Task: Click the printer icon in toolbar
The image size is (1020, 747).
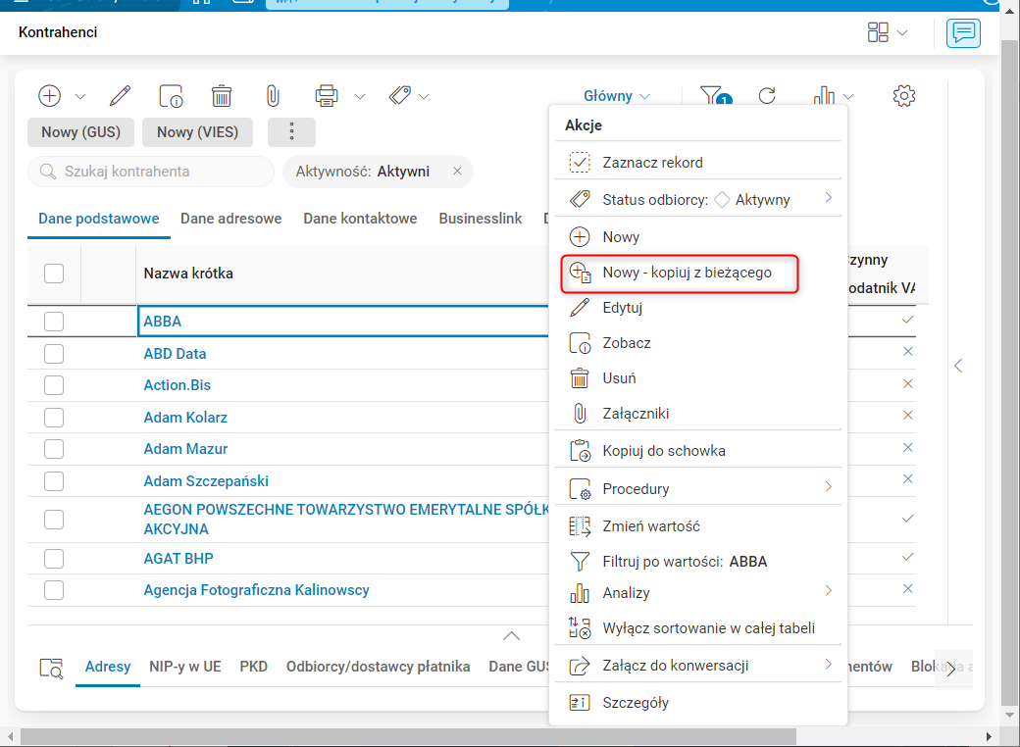Action: pos(327,95)
